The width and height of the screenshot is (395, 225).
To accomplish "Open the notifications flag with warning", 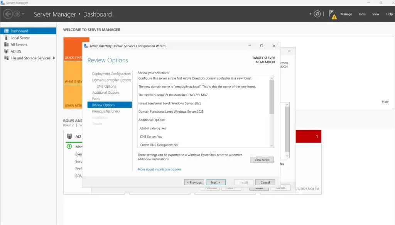I will (x=333, y=15).
